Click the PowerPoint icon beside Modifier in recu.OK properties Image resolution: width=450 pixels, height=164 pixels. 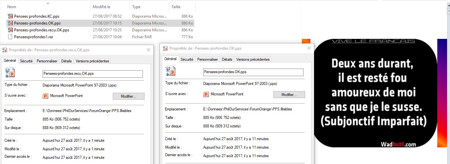tap(46, 96)
